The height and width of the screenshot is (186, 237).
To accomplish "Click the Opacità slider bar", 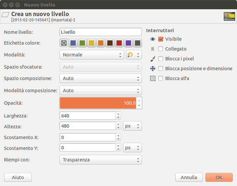I will pos(98,103).
